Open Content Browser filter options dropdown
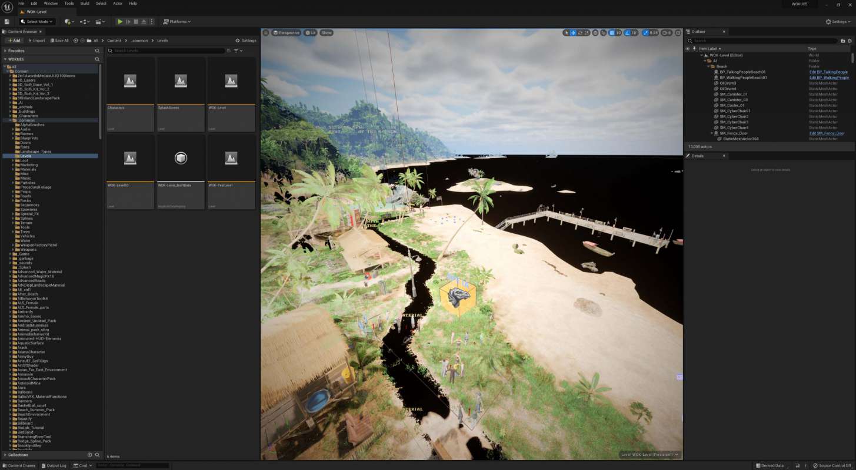The height and width of the screenshot is (470, 856). point(238,51)
